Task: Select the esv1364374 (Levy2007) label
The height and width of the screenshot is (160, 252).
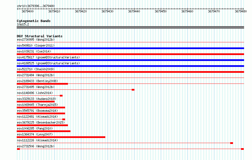Action: pos(35,134)
